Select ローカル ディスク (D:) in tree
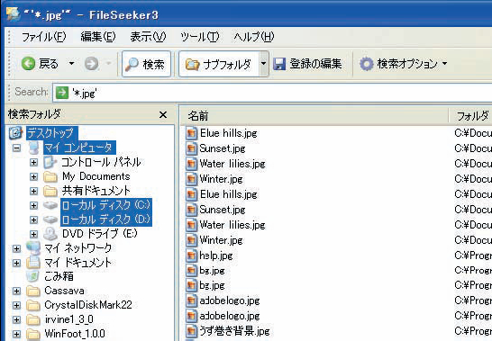Screen dimensions: 492x341 click(106, 220)
